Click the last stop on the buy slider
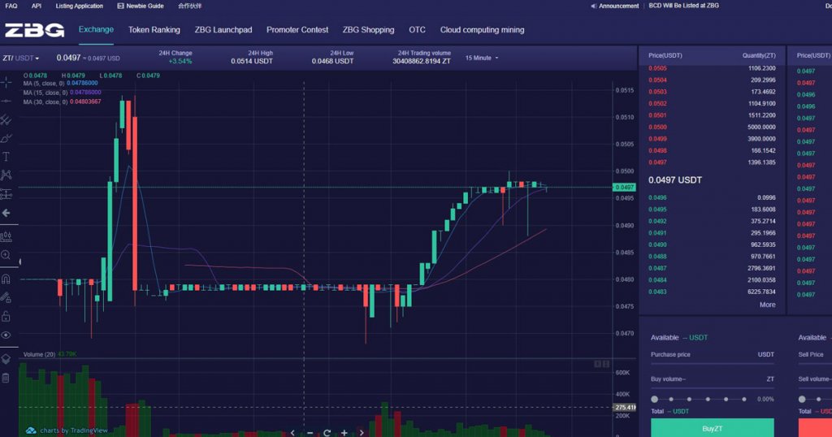 tap(744, 399)
